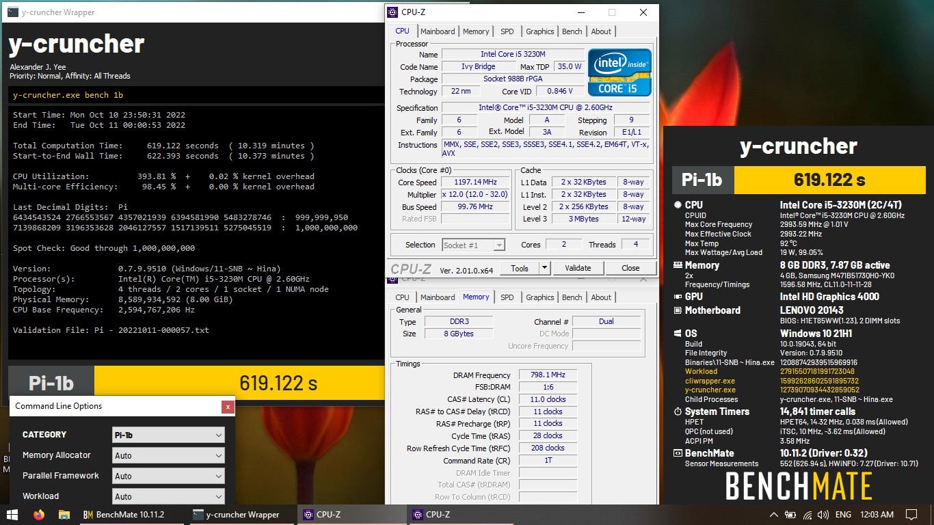This screenshot has height=525, width=934.
Task: Open the Tools dropdown arrow in CPU-Z
Action: [544, 268]
